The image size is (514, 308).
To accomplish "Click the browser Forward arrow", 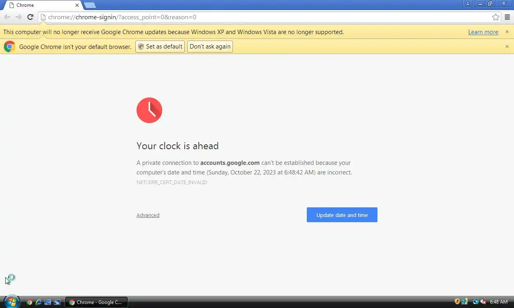I will [x=18, y=17].
